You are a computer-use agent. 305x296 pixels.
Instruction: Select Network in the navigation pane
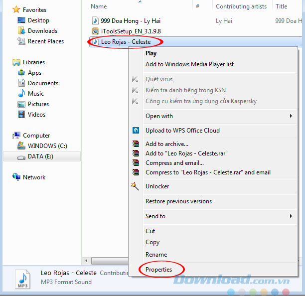click(34, 177)
